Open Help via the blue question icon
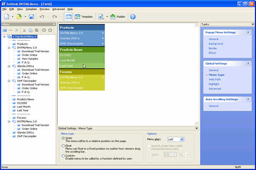This screenshot has height=170, width=256. point(133,17)
